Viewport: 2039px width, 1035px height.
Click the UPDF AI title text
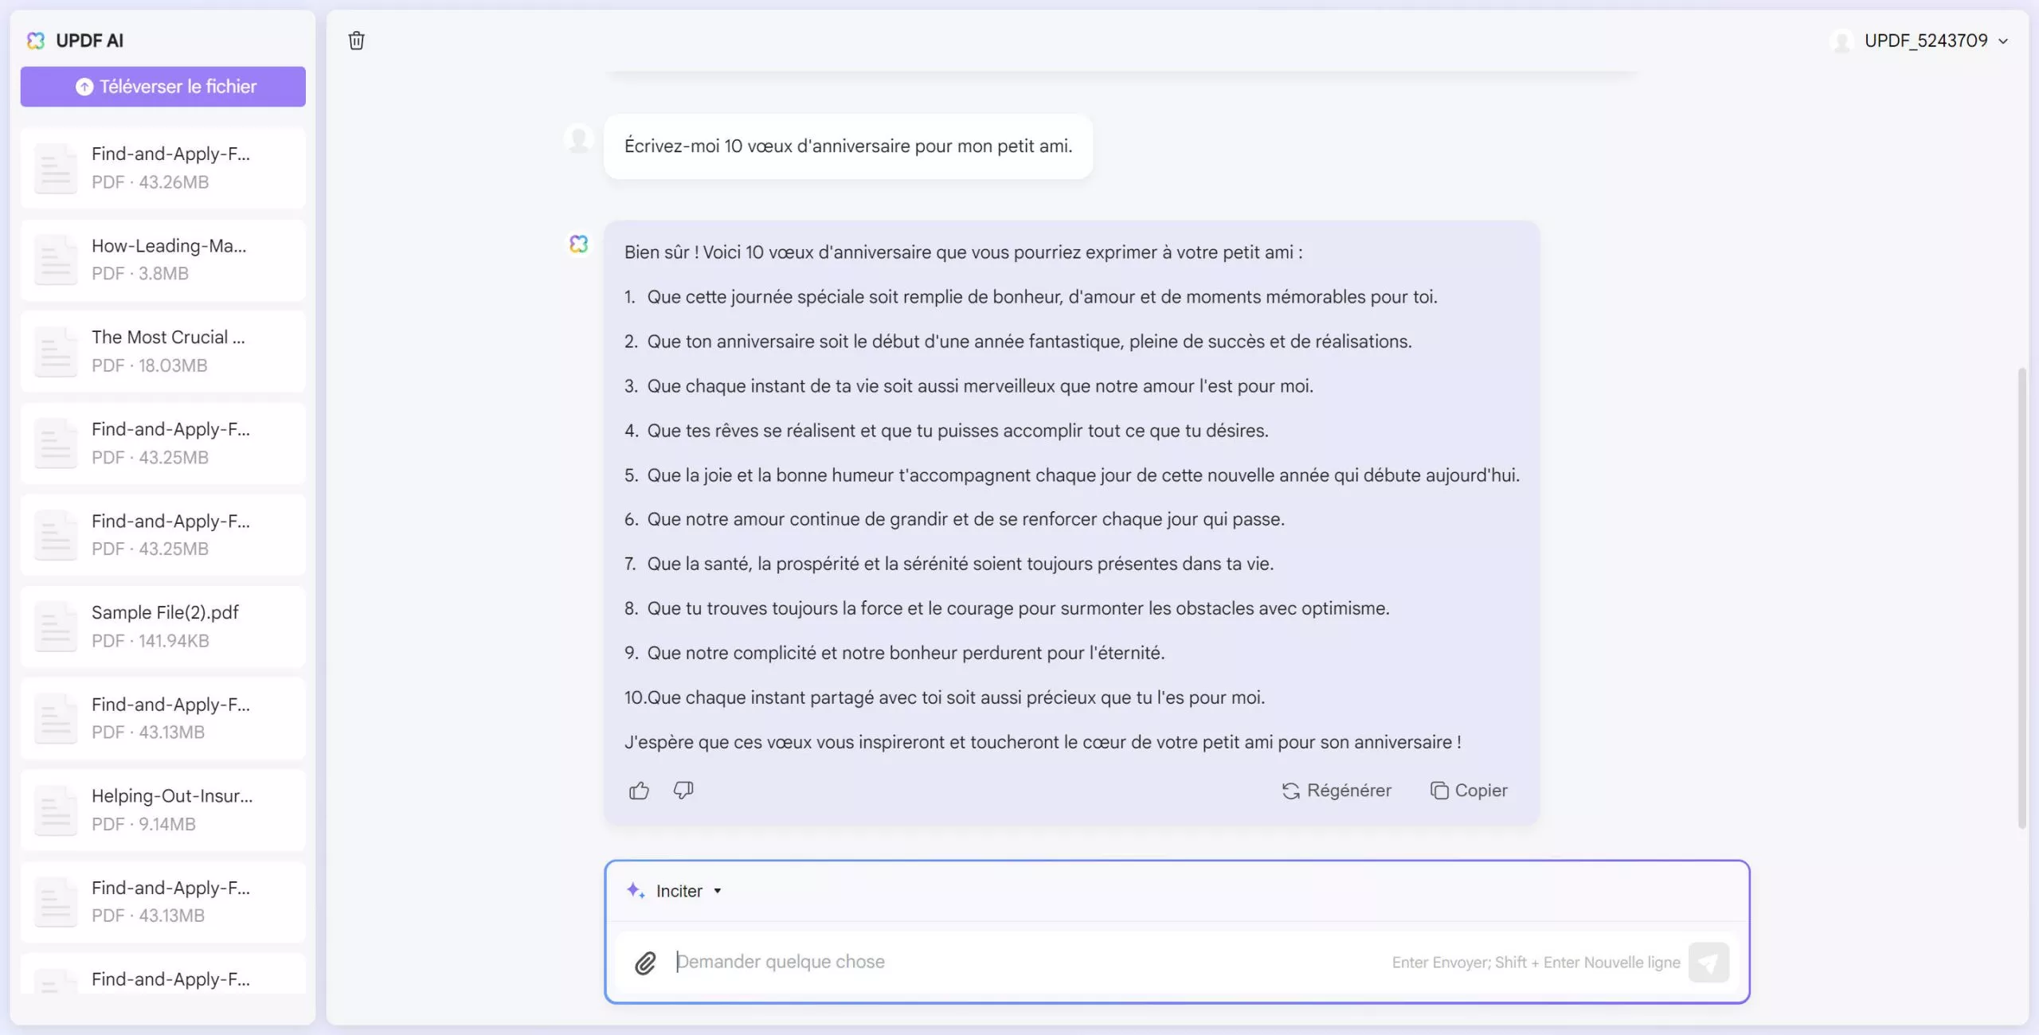coord(89,41)
